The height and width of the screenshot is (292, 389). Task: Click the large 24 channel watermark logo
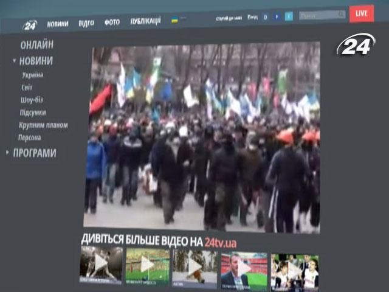(356, 44)
